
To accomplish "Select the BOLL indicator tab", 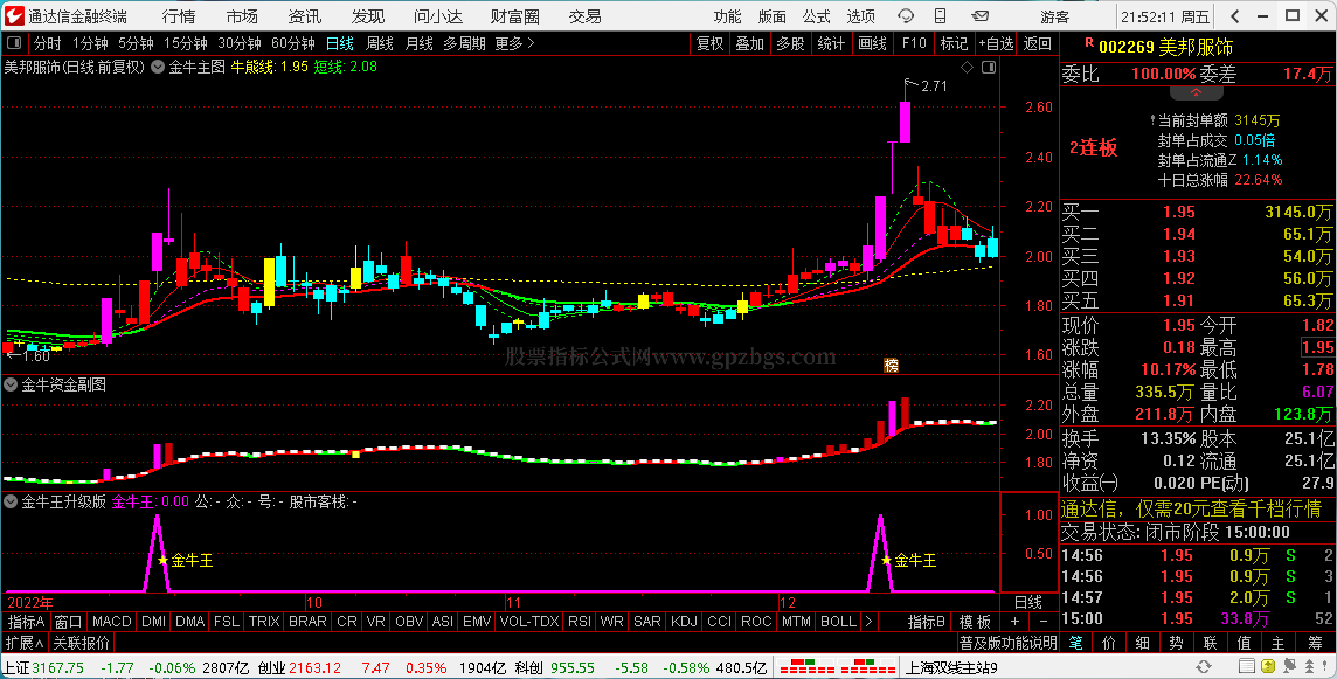I will click(839, 622).
